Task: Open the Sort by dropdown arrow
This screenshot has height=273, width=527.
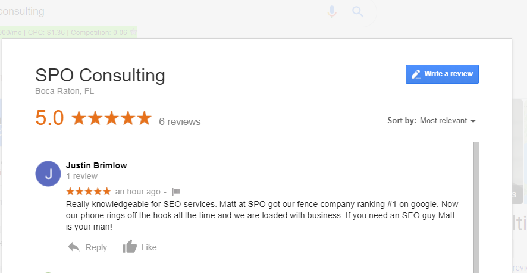Action: click(473, 121)
